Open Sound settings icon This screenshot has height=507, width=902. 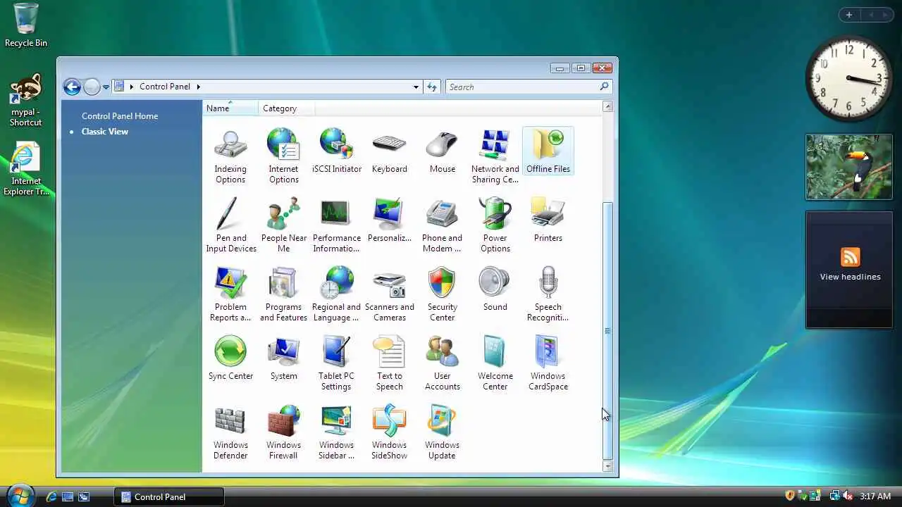495,289
